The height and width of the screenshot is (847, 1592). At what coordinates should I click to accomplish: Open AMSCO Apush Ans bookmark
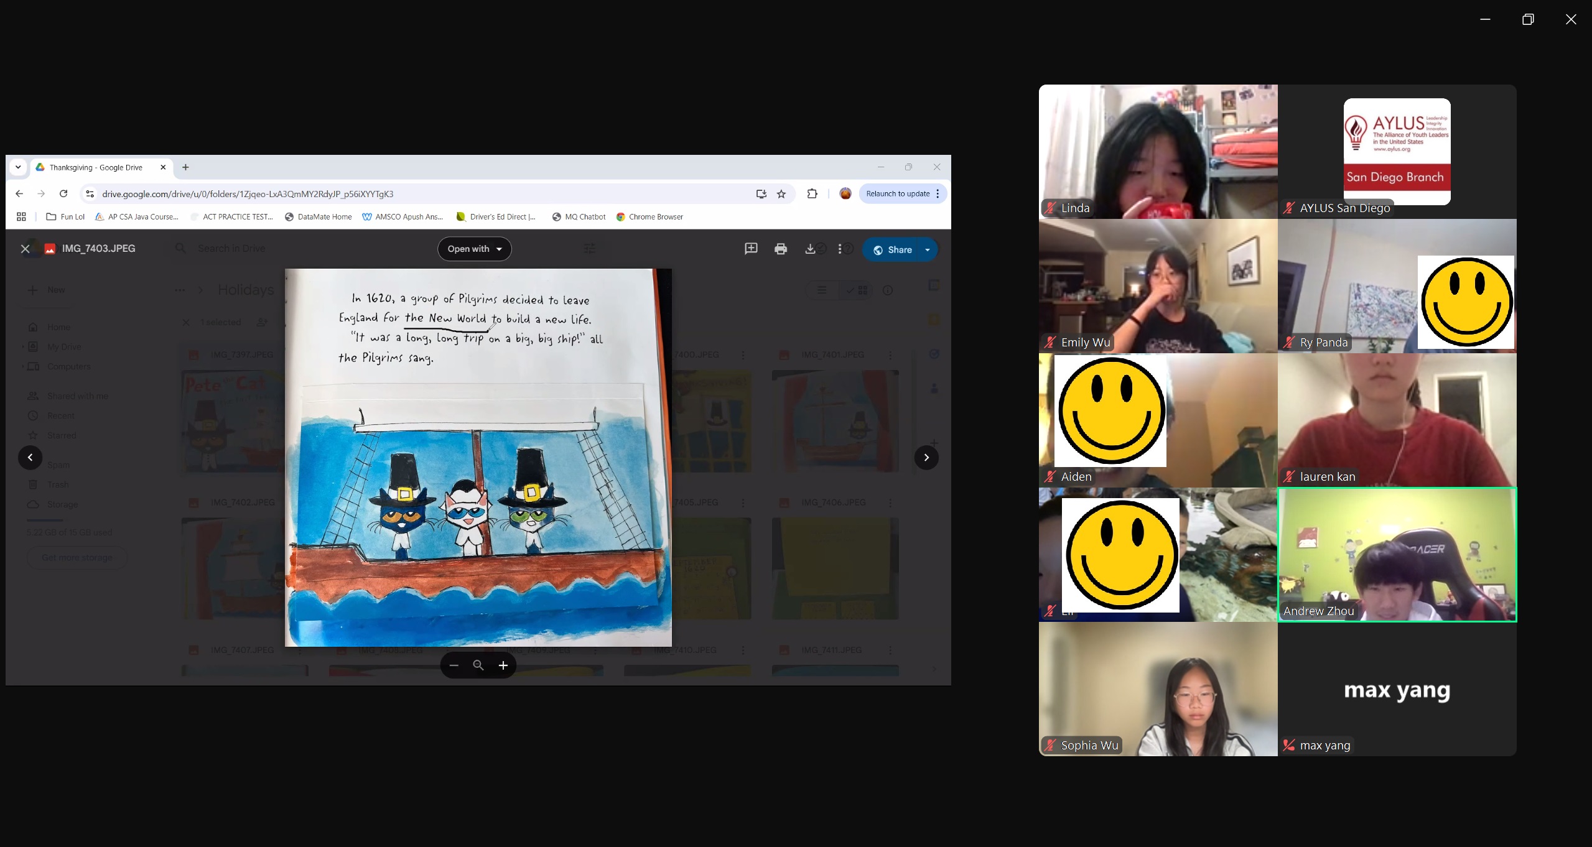pos(403,216)
